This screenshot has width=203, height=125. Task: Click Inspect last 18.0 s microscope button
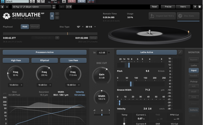pyautogui.click(x=162, y=16)
